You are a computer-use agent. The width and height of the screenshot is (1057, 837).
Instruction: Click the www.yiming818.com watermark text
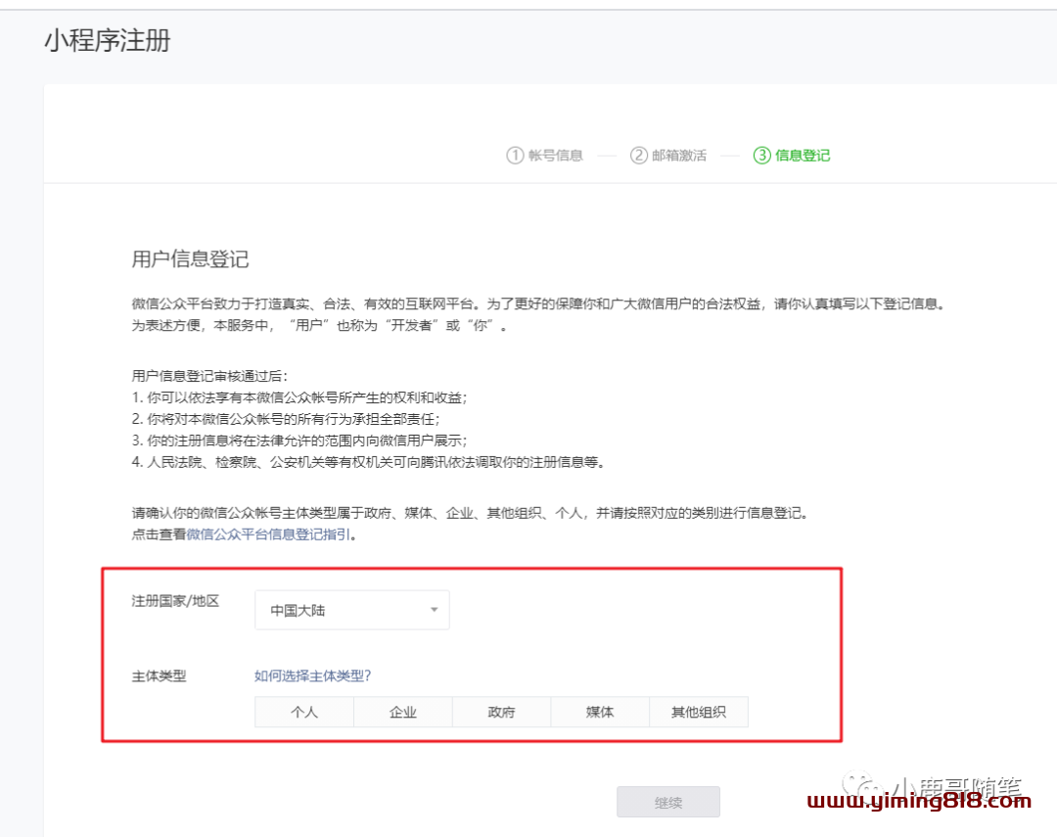click(919, 802)
